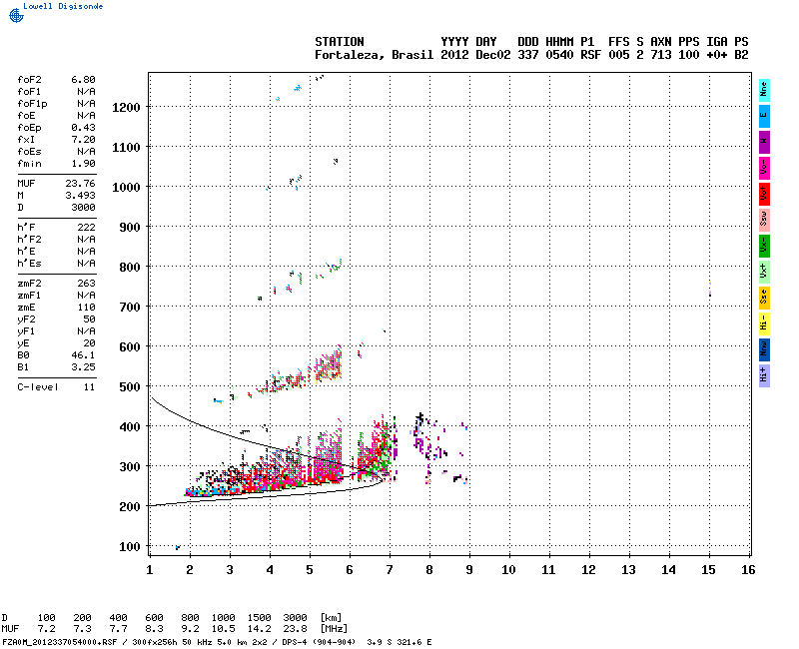Click the fmin value 1.90
This screenshot has height=649, width=799.
83,164
